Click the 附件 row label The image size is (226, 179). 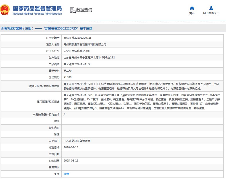click(57, 121)
